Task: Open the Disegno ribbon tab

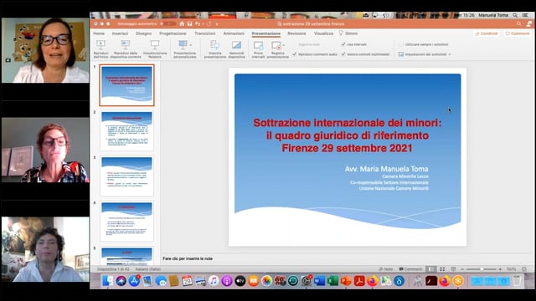Action: [143, 33]
